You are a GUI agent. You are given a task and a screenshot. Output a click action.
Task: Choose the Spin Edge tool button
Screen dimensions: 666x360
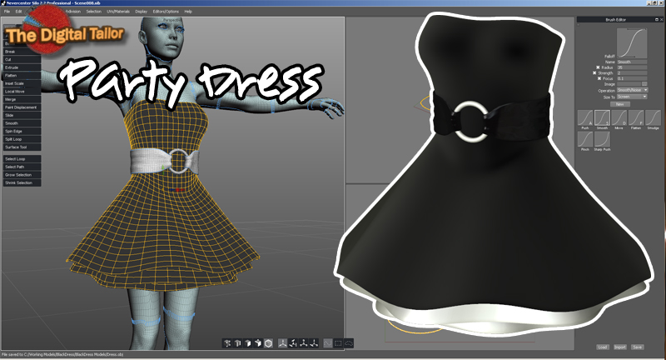coord(22,132)
